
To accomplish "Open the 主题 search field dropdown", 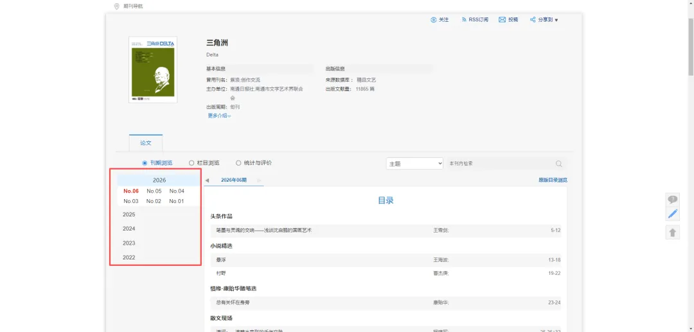I will coord(414,164).
